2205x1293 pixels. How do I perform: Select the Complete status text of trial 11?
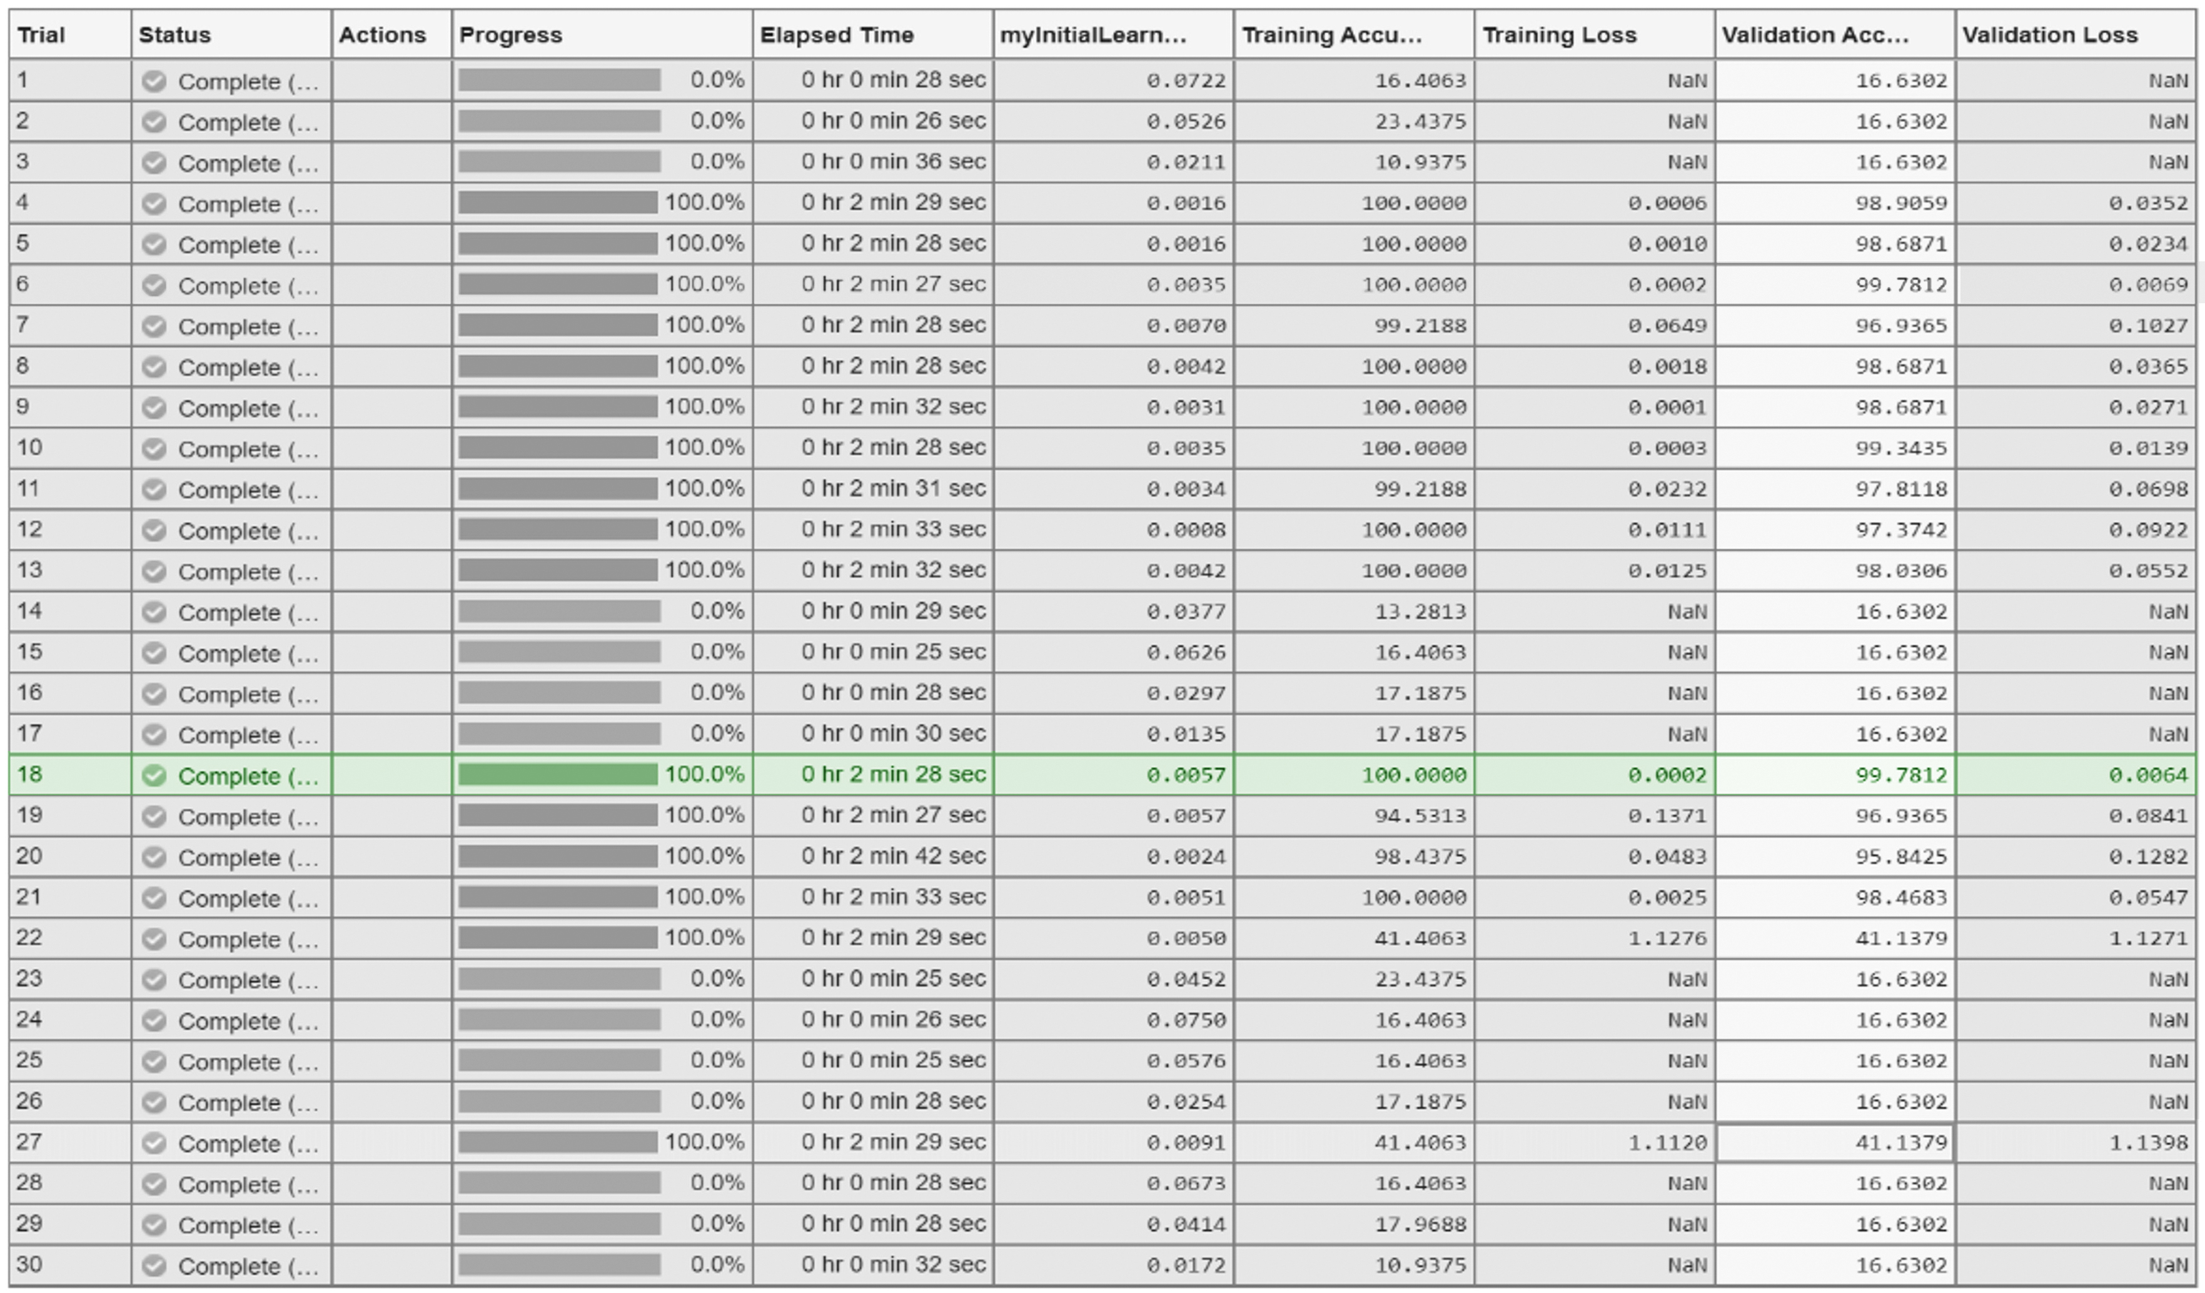[x=248, y=490]
